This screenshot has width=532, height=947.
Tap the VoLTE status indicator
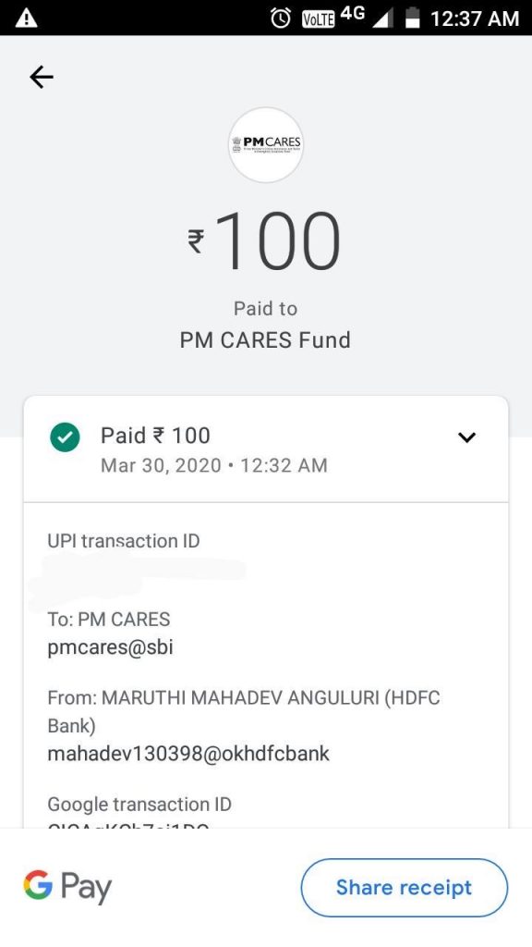318,19
